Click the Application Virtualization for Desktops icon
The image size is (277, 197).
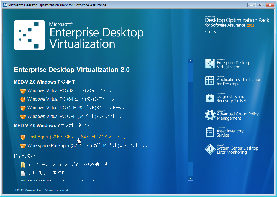click(x=210, y=81)
